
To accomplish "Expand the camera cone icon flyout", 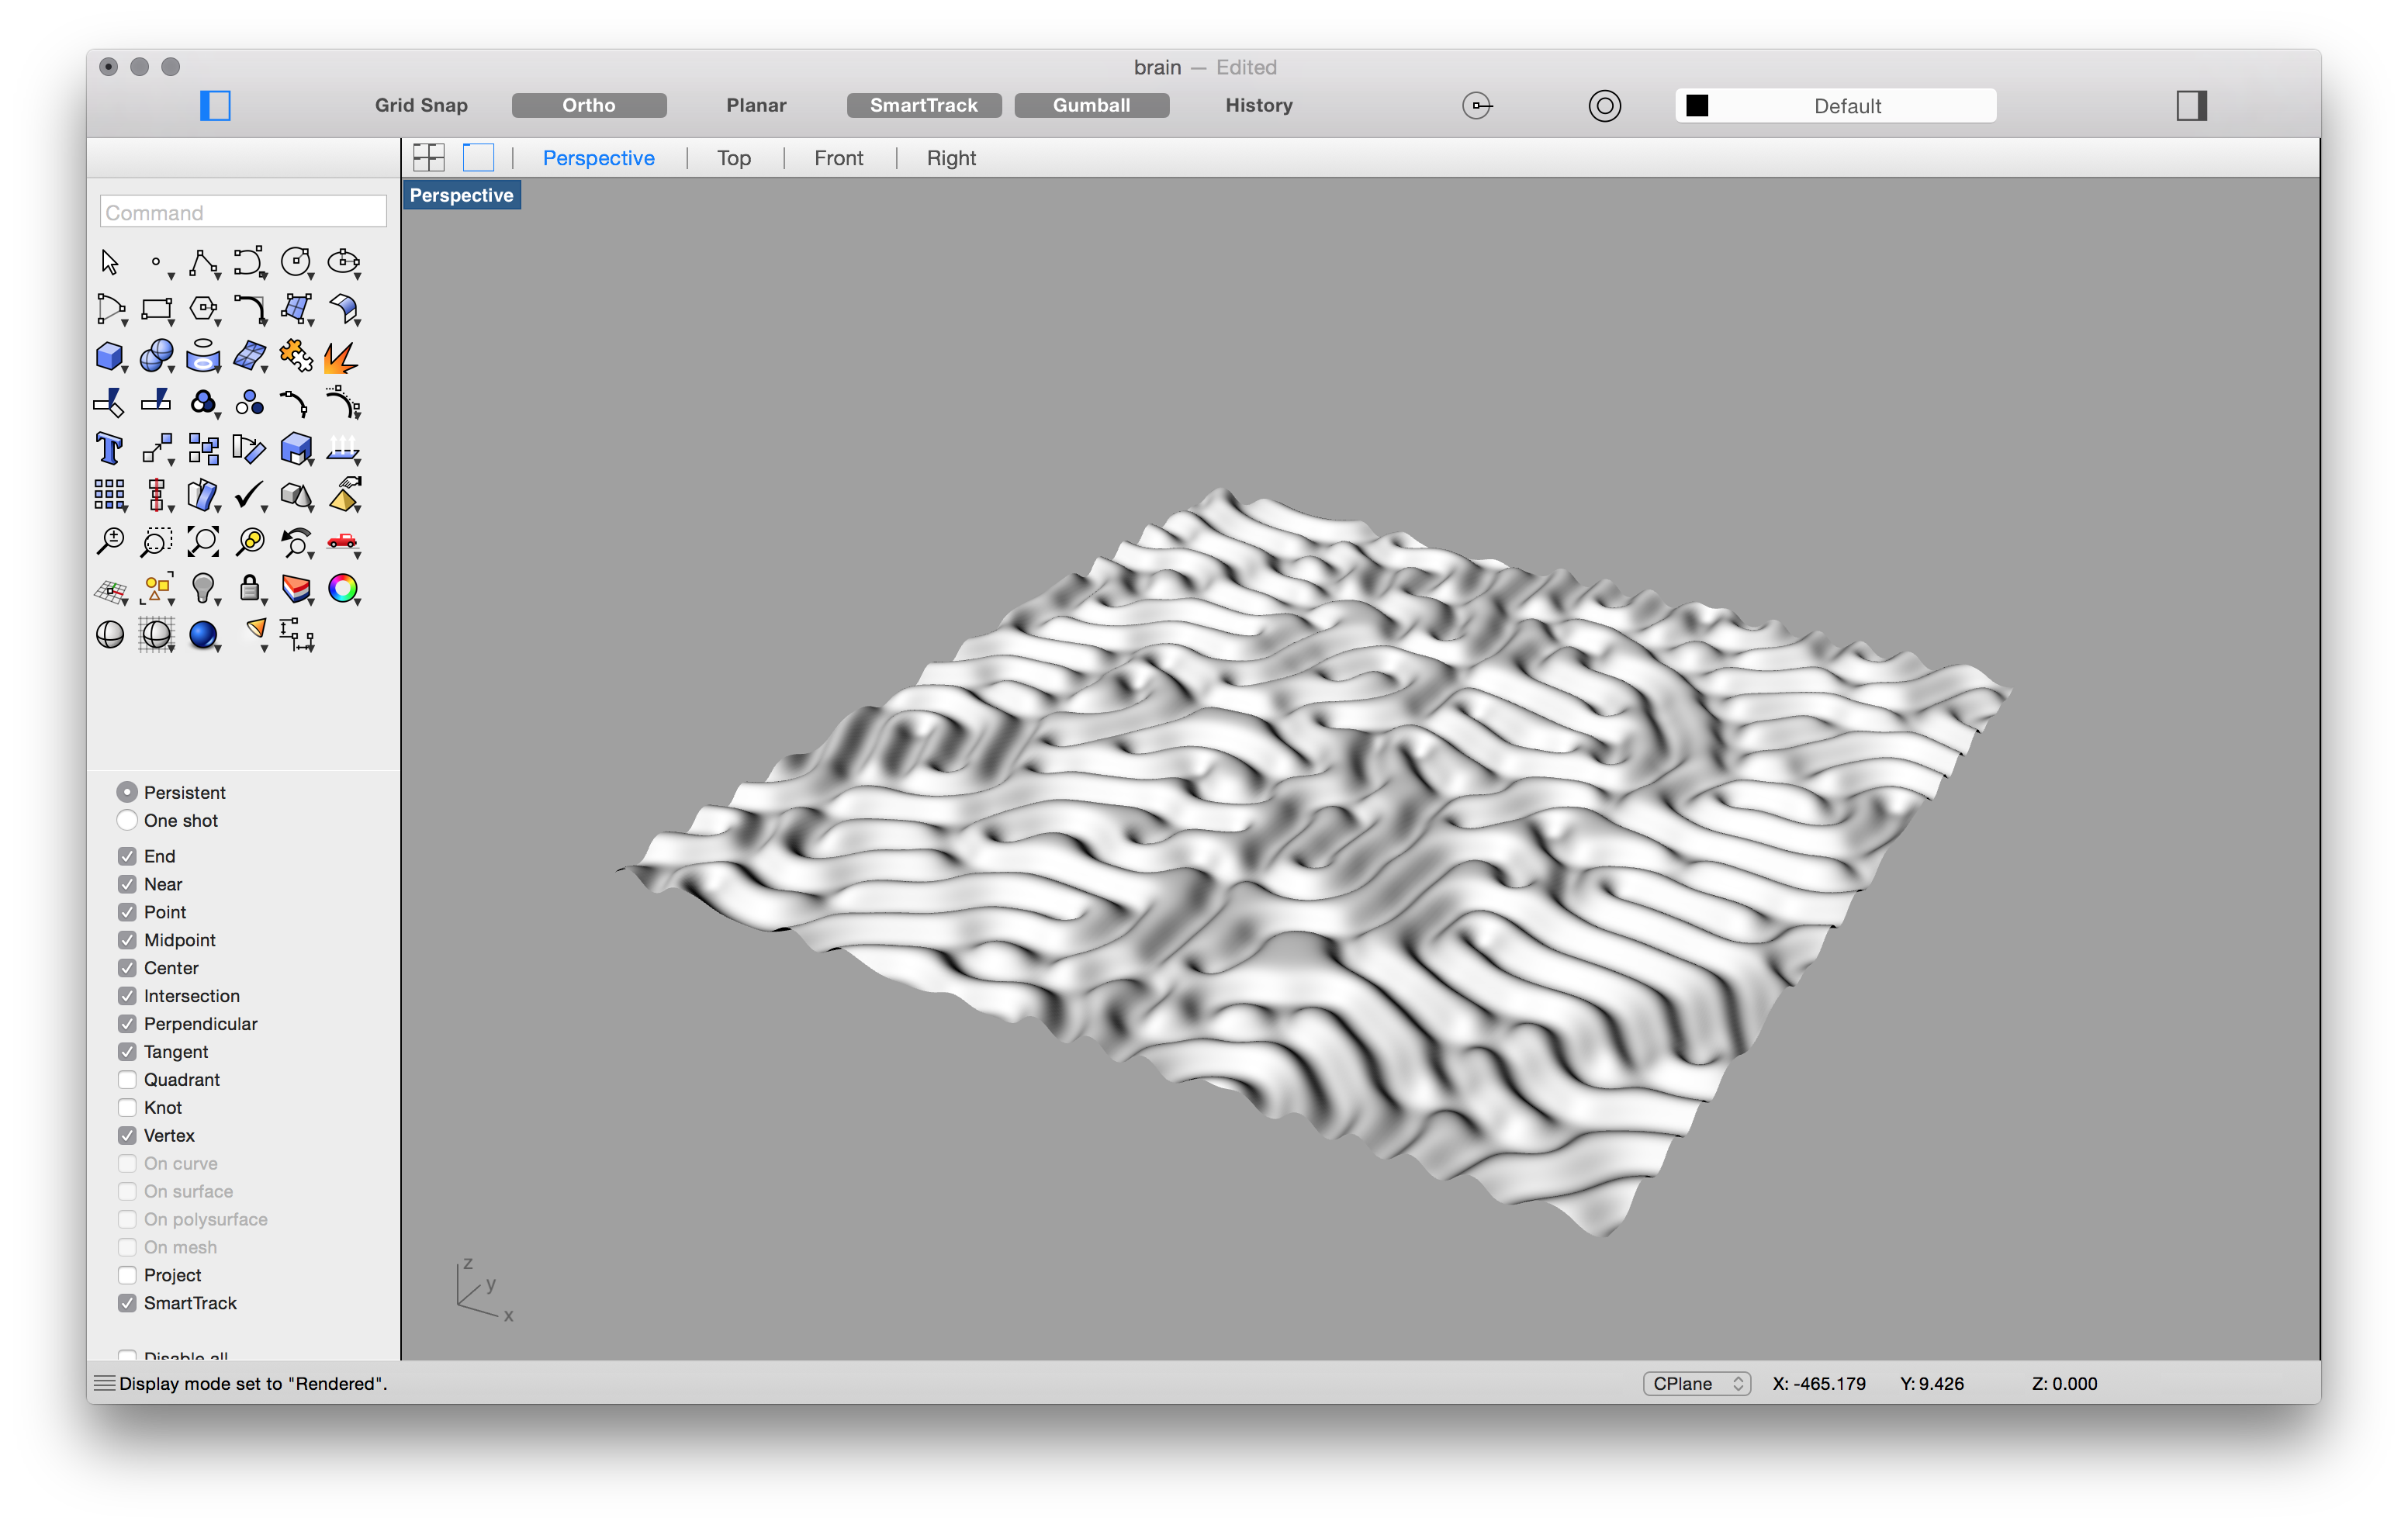I will (264, 649).
